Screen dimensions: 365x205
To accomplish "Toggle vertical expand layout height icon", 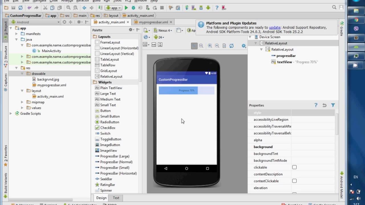I will pyautogui.click(x=160, y=44).
